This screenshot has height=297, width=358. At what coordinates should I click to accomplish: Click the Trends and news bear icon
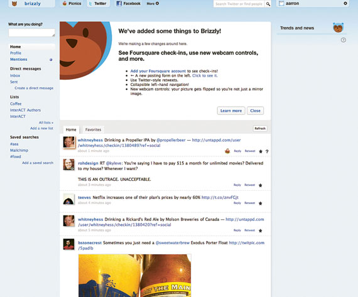pos(338,28)
